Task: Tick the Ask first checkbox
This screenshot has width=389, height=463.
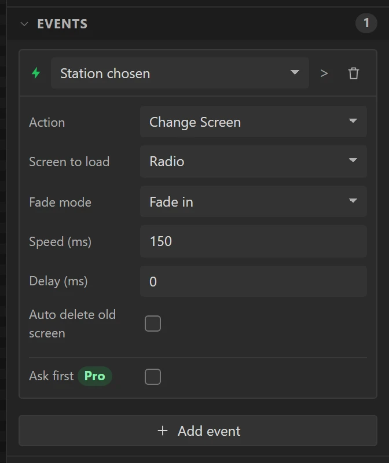Action: (x=153, y=377)
